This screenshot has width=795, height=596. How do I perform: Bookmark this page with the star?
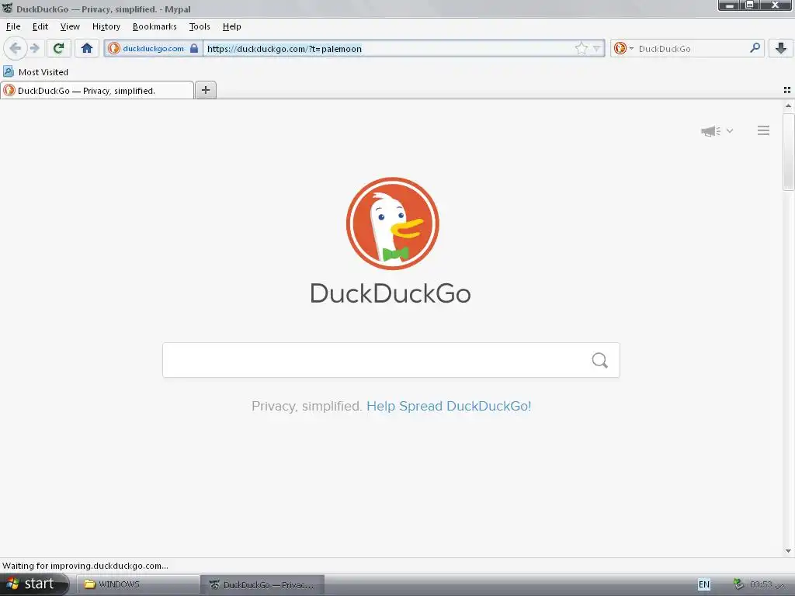[x=581, y=49]
